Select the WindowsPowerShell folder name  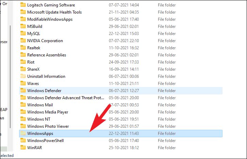point(45,141)
